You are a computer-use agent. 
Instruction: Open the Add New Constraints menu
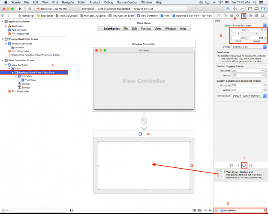point(205,210)
